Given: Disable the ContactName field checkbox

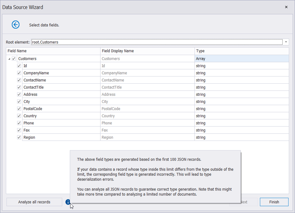Looking at the screenshot, I should pos(19,80).
